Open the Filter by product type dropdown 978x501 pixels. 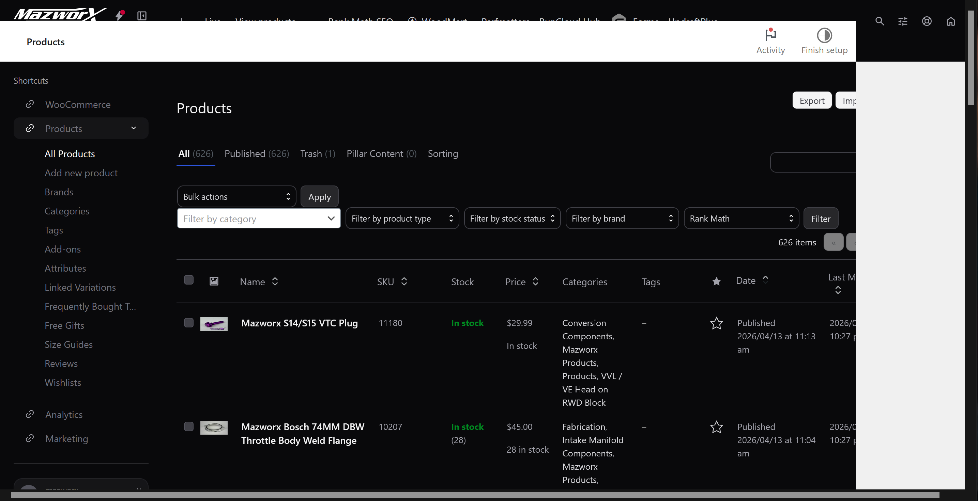(402, 219)
